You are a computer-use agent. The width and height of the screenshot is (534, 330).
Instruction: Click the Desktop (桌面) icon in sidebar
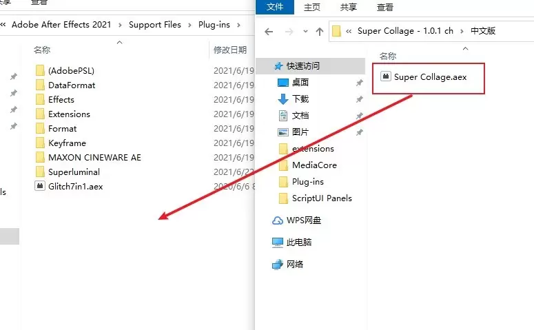coord(283,83)
